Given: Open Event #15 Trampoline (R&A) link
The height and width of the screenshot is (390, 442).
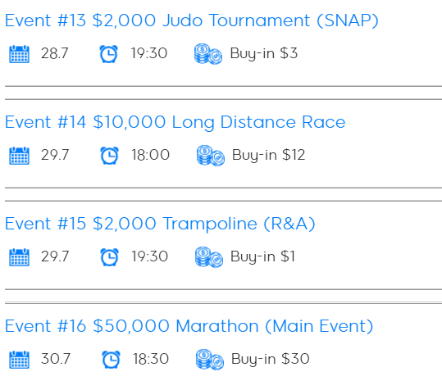Looking at the screenshot, I should click(160, 224).
